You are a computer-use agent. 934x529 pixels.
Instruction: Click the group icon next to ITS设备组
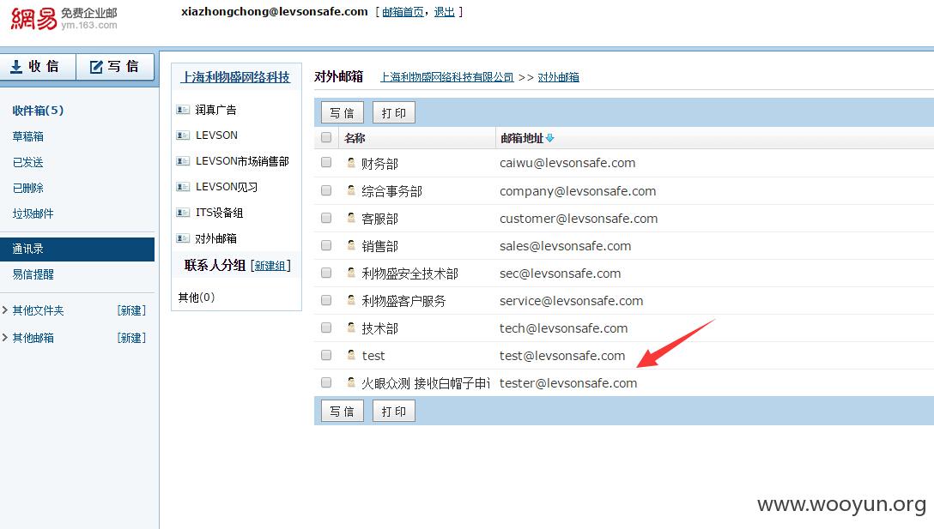click(x=183, y=213)
